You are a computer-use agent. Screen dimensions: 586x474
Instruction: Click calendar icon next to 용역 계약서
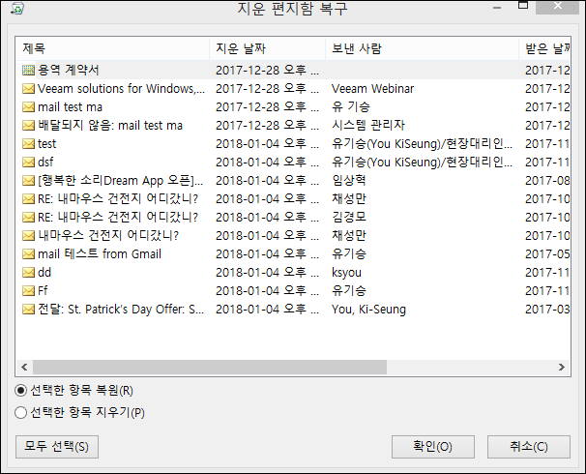(28, 71)
